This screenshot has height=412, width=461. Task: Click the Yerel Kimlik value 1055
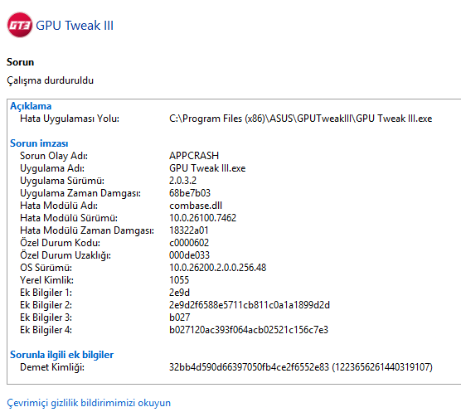[179, 279]
